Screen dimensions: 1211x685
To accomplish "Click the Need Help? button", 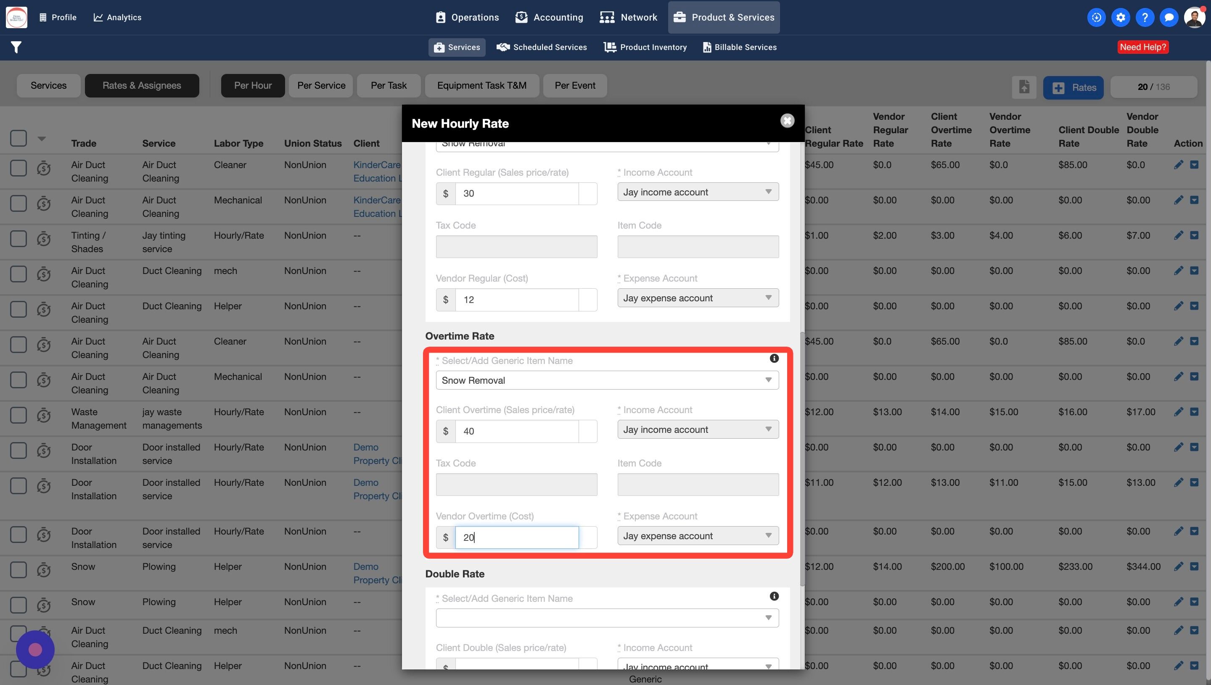I will coord(1143,47).
